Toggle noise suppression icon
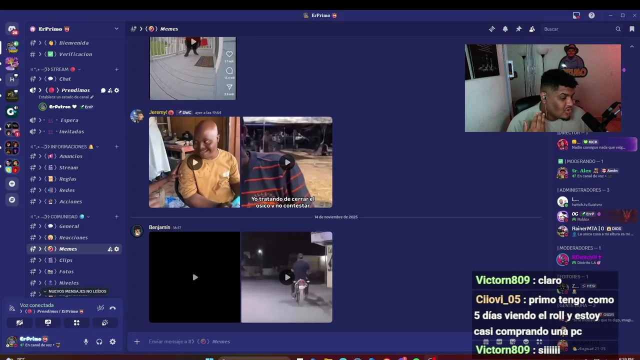The image size is (640, 360). tap(100, 308)
